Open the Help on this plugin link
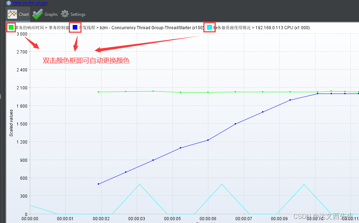The image size is (359, 223). click(x=30, y=3)
